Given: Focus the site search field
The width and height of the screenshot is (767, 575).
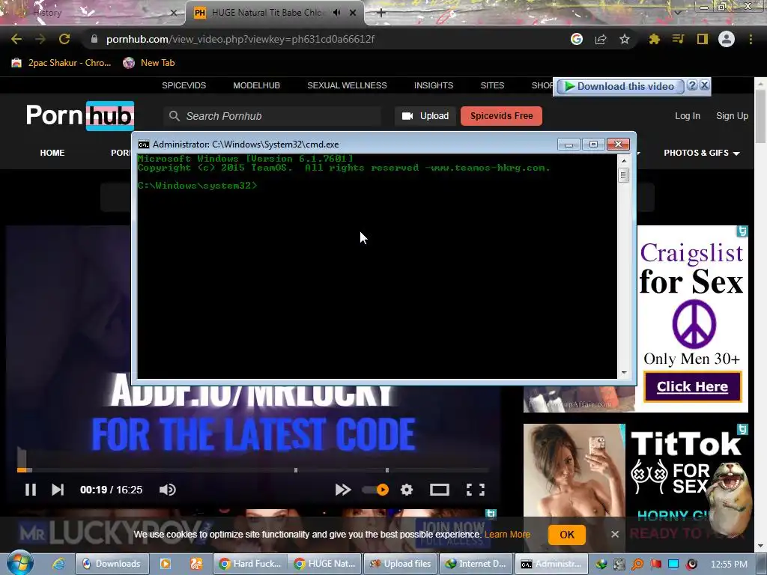Looking at the screenshot, I should (272, 116).
